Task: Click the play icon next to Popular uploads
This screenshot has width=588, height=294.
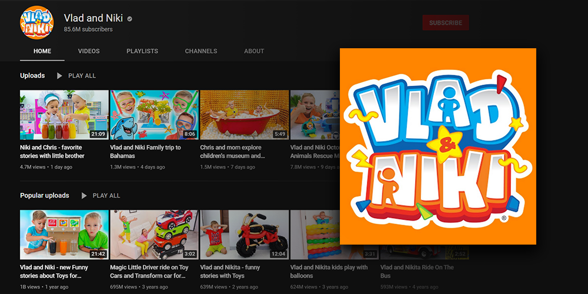Action: 84,196
